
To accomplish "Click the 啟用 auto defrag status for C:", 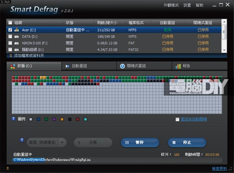I will (168, 30).
